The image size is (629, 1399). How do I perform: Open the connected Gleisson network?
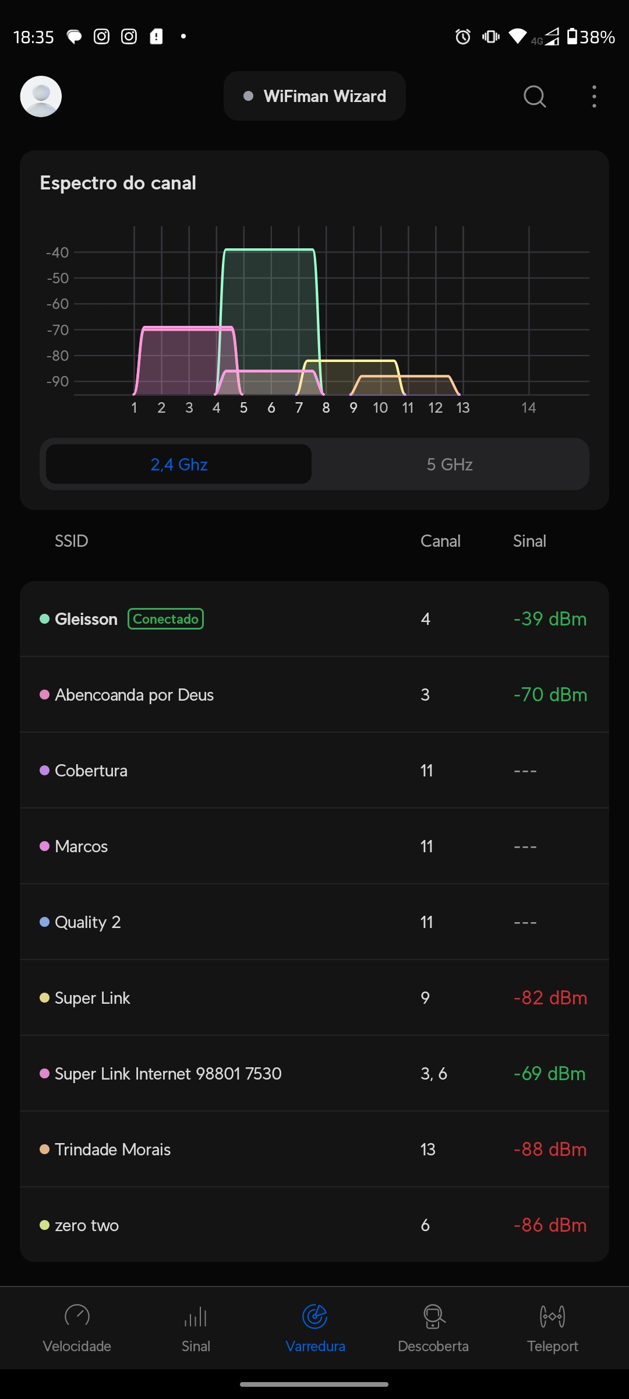[x=314, y=619]
